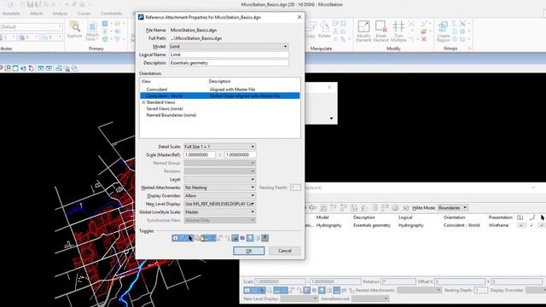This screenshot has width=546, height=307.
Task: Select the Rotate tool in Manipulate group
Action: (x=324, y=30)
